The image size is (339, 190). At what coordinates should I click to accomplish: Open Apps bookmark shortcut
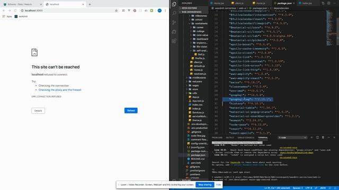(7, 16)
